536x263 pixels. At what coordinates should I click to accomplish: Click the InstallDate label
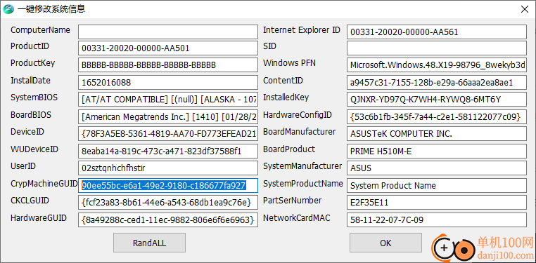point(30,81)
